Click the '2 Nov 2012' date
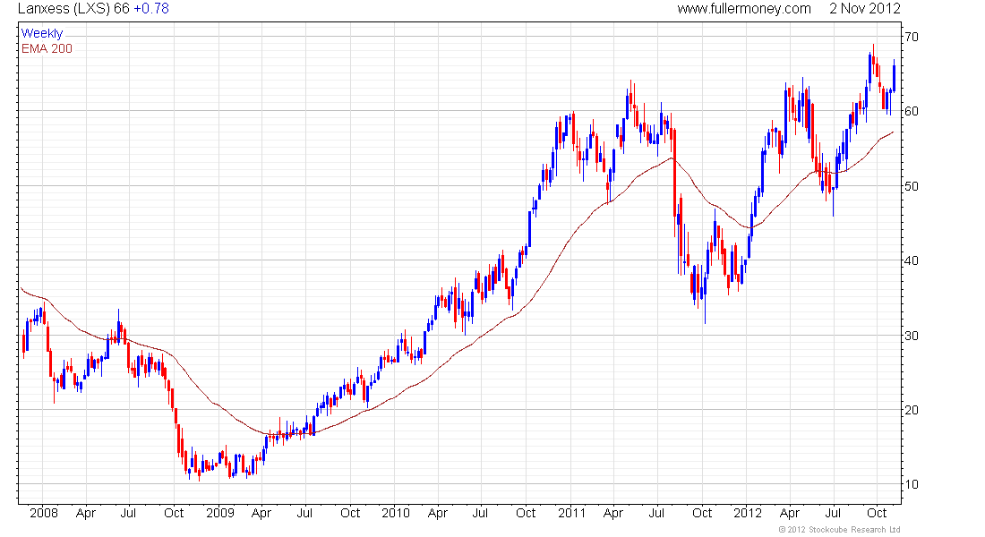The image size is (985, 537). click(x=865, y=9)
